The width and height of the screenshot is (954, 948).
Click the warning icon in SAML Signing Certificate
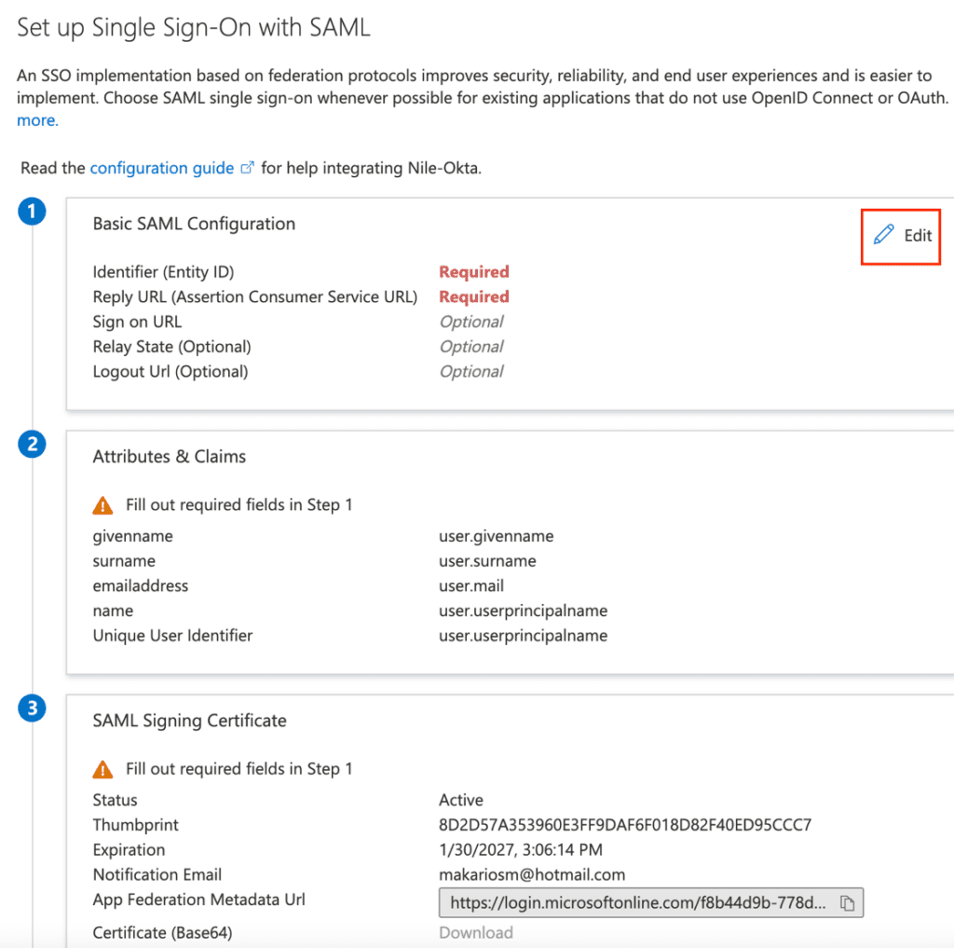pos(103,768)
